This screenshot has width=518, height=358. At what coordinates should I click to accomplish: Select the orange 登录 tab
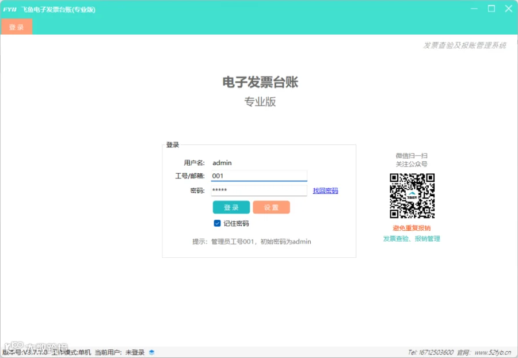tap(17, 26)
